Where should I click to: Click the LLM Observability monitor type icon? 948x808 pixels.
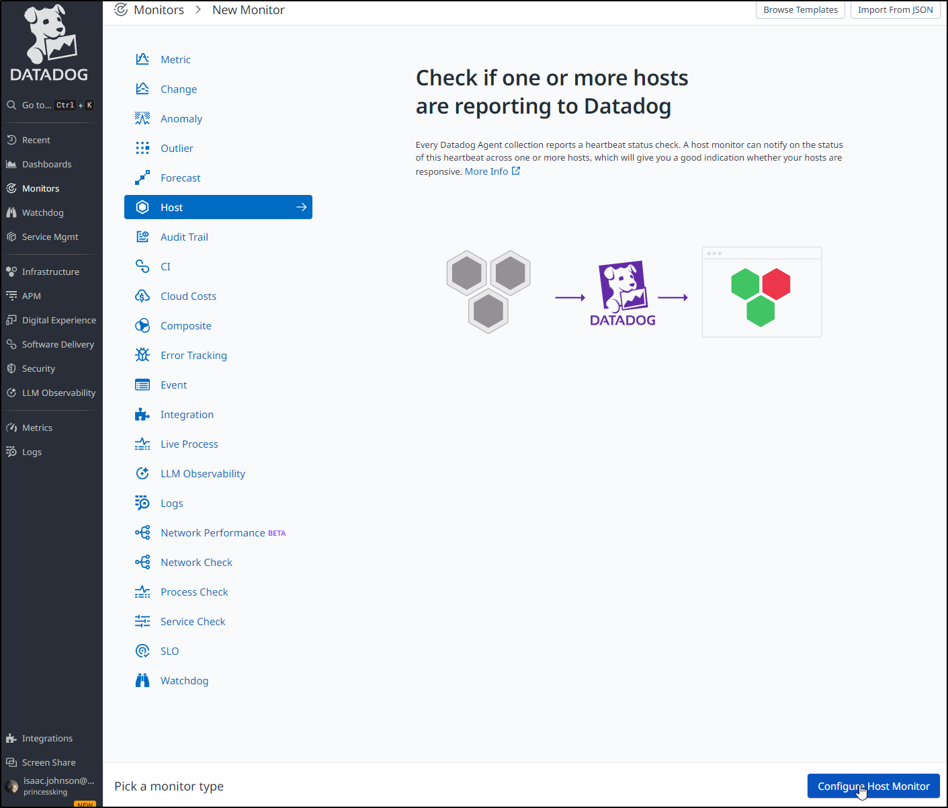(x=142, y=473)
